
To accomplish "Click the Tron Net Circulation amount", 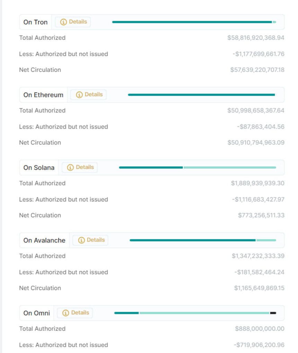I will [257, 70].
